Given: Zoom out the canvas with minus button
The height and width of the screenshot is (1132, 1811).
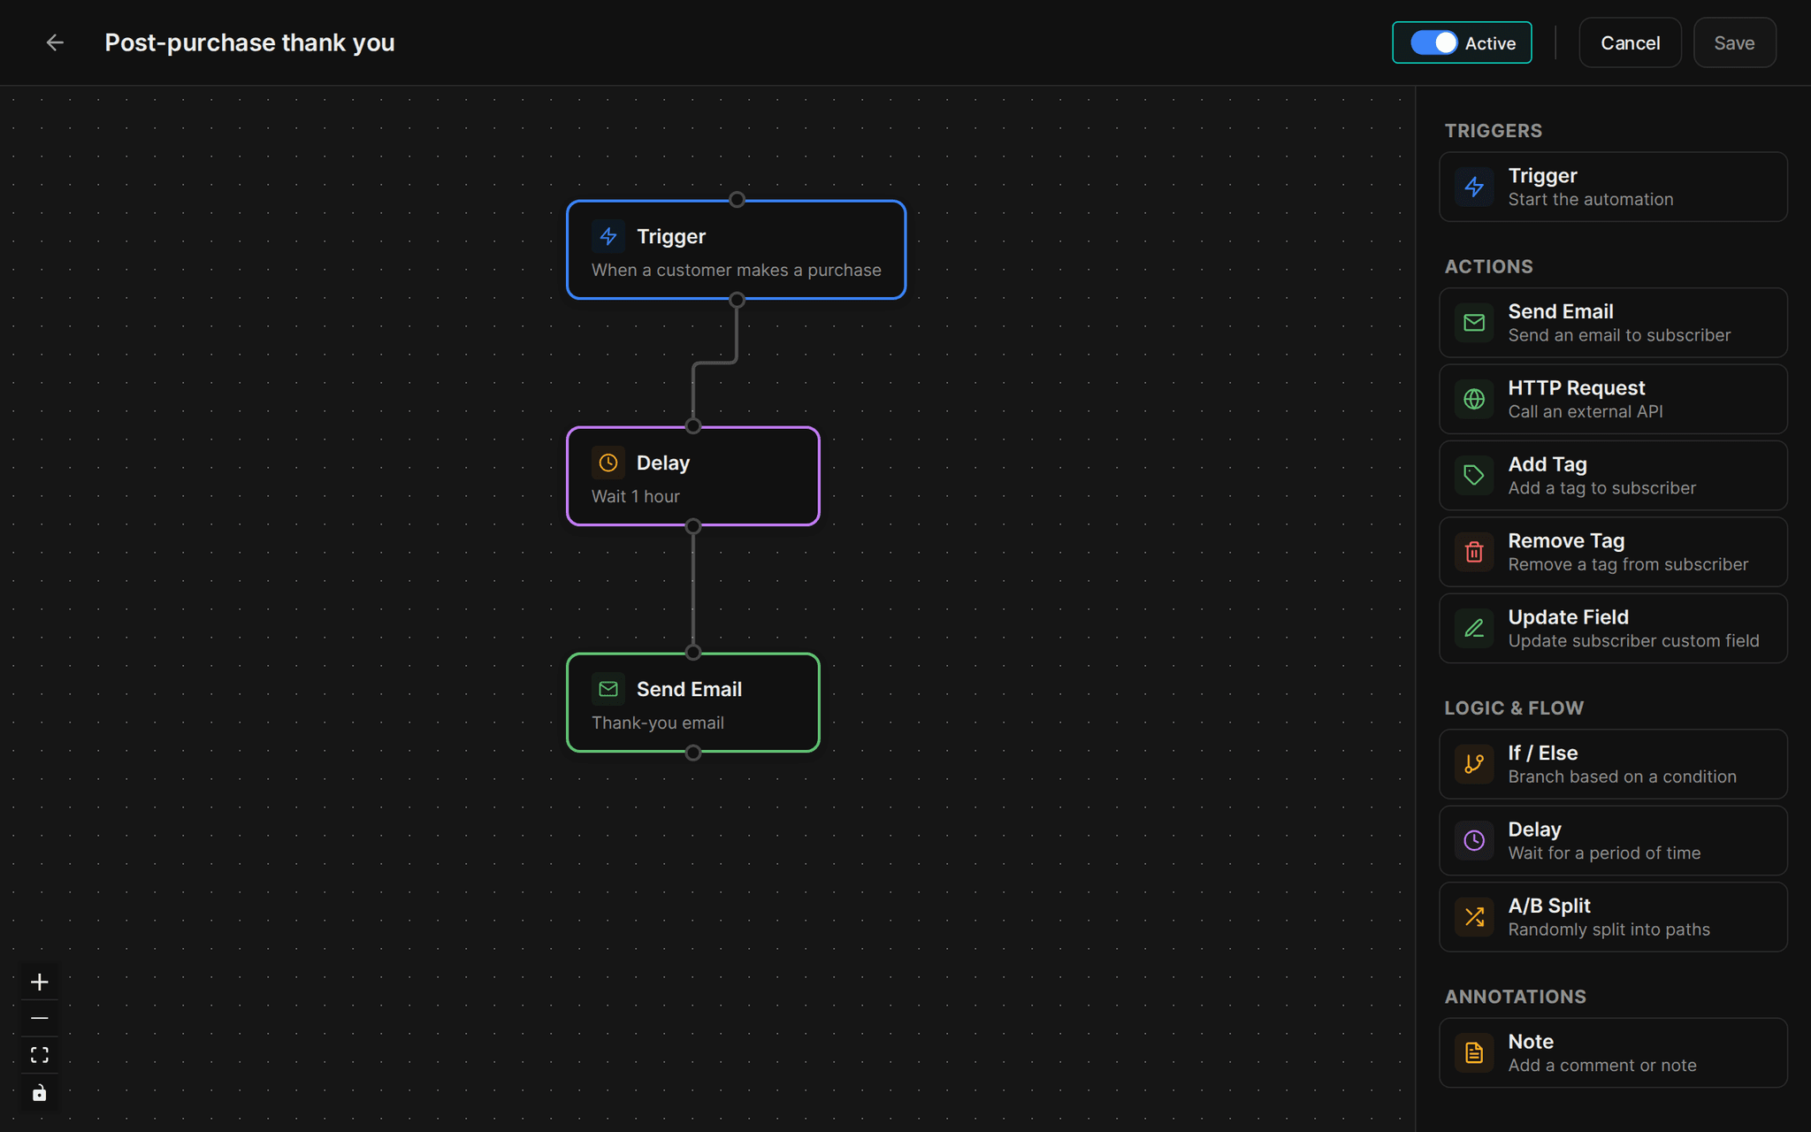Looking at the screenshot, I should (x=40, y=1019).
